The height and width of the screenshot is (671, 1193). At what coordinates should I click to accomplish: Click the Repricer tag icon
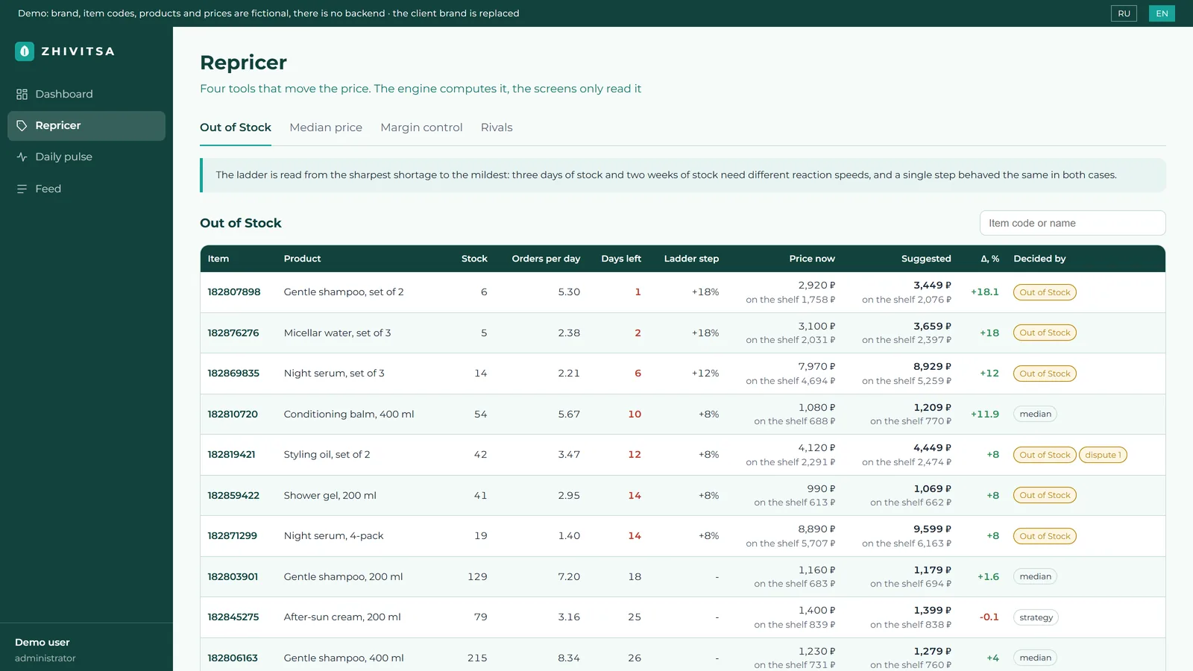(22, 125)
